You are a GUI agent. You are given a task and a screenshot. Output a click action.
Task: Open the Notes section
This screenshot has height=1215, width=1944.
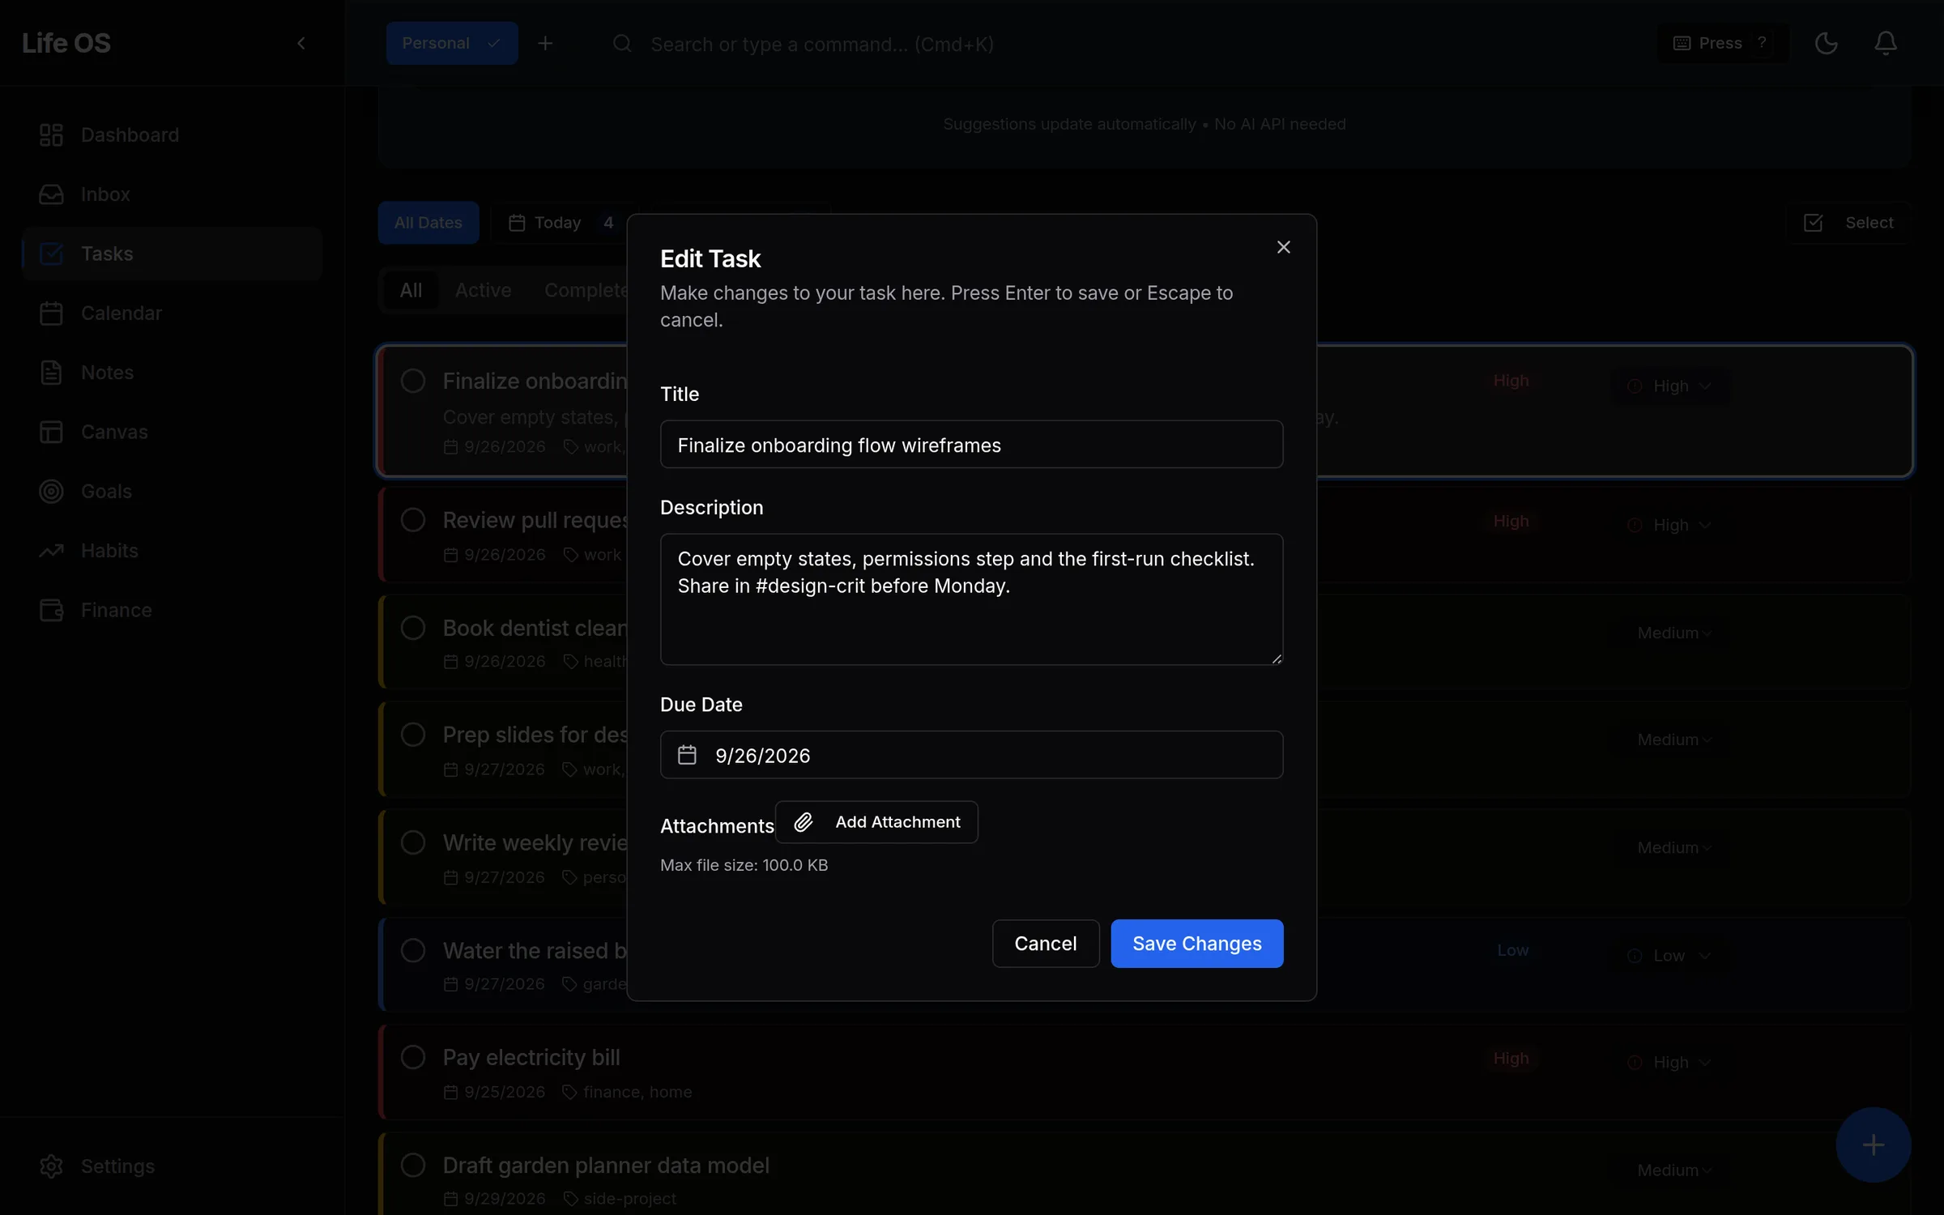[172, 373]
